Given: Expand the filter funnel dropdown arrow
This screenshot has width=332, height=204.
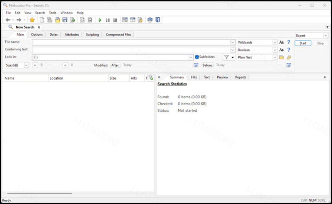Looking at the screenshot, I should click(x=233, y=57).
